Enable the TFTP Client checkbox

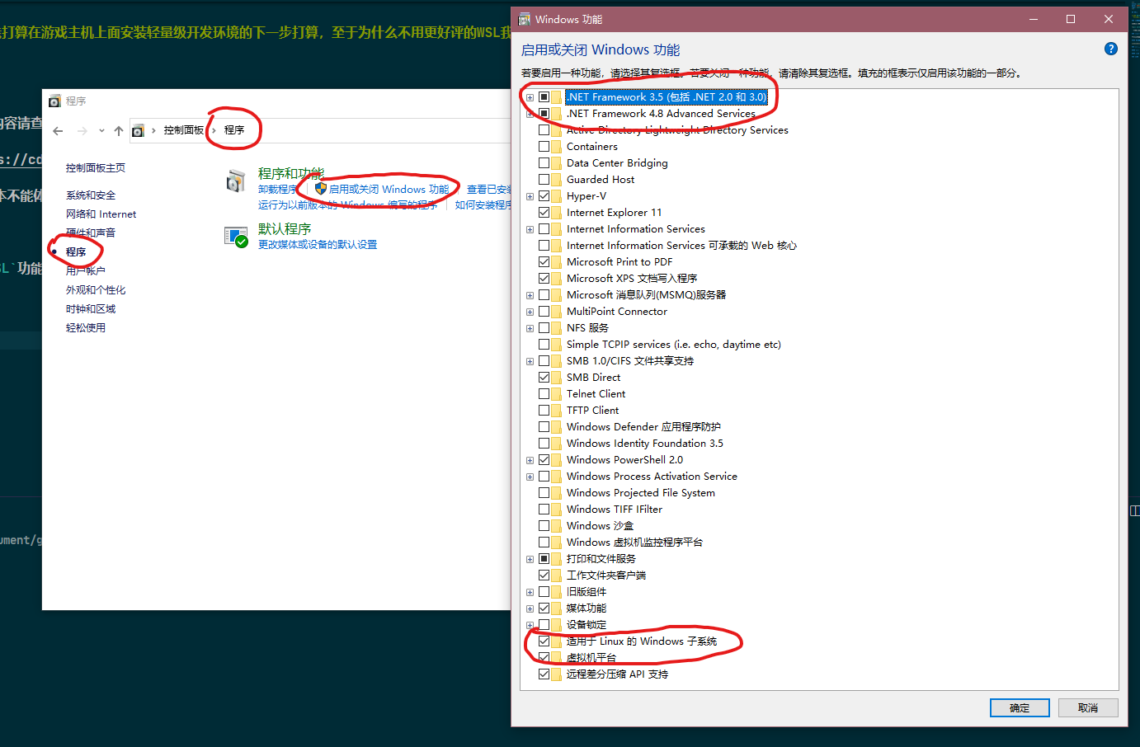point(544,411)
